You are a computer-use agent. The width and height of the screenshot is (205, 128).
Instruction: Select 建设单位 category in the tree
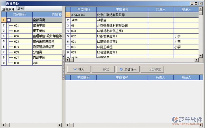pos(39,25)
